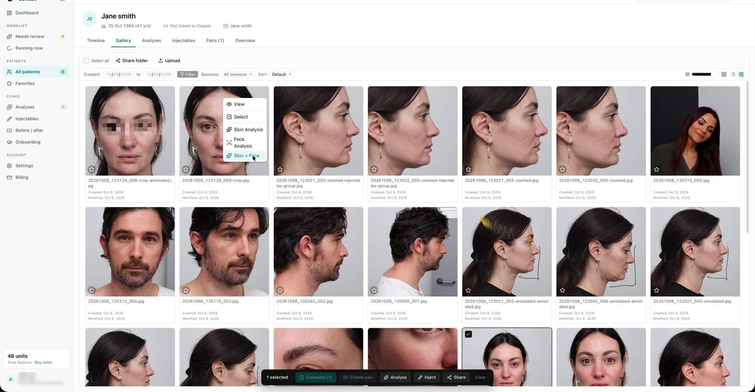
Task: Open the Favorites patients list
Action: point(25,83)
